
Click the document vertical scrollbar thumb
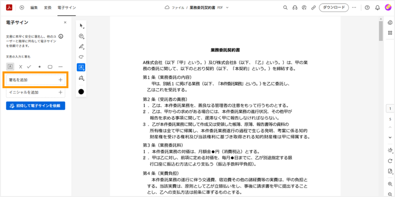click(381, 31)
